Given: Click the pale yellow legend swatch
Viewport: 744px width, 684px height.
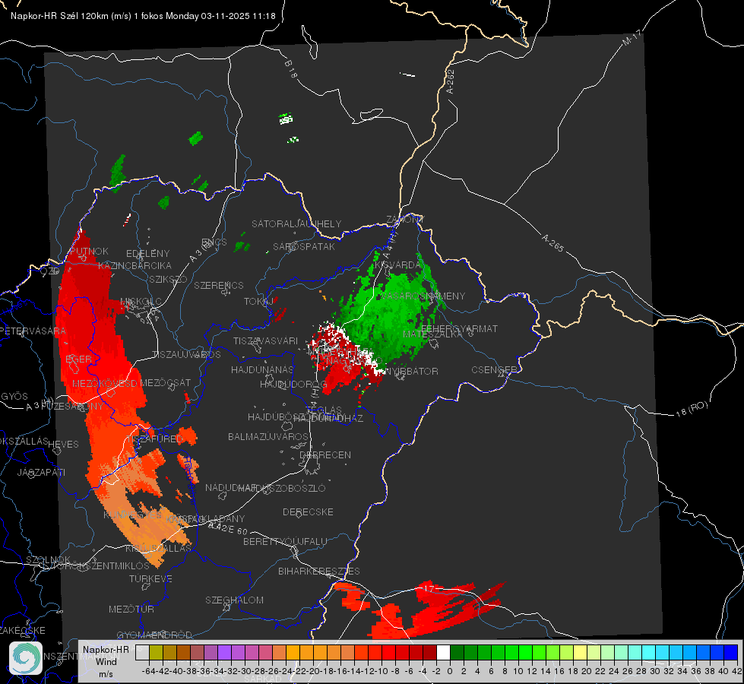Looking at the screenshot, I should point(580,652).
